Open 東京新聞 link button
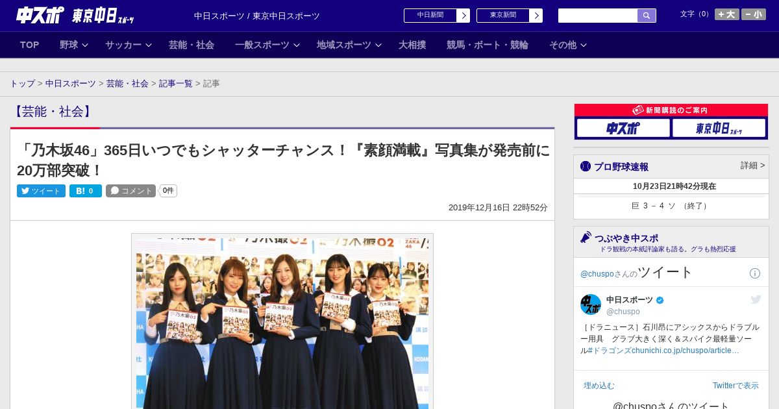Screen dimensions: 779x409 coord(503,16)
